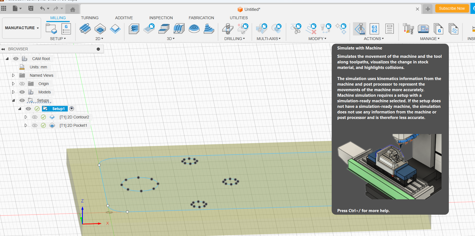Screen dimensions: 475x236
Task: Pick the last 3D toolpath icon
Action: point(209,28)
